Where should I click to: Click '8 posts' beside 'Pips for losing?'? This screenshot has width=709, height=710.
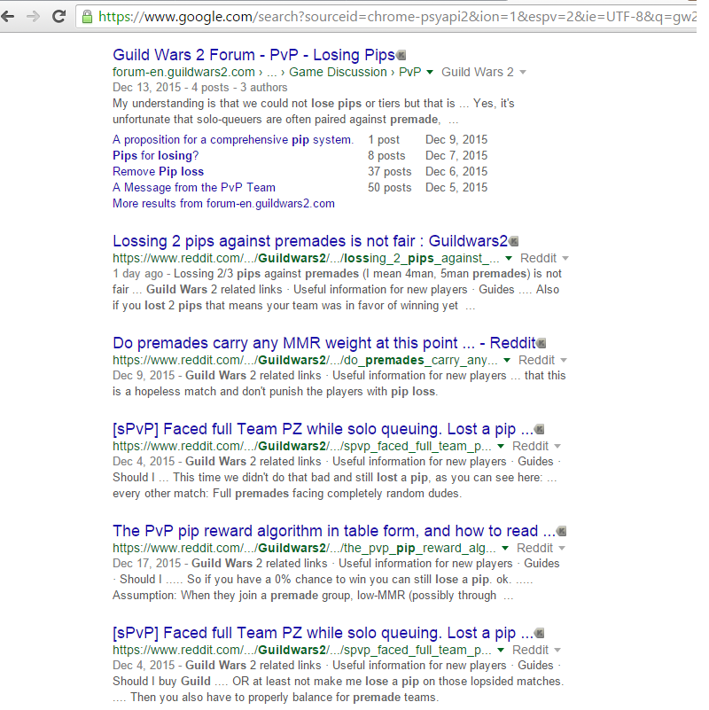[x=386, y=156]
